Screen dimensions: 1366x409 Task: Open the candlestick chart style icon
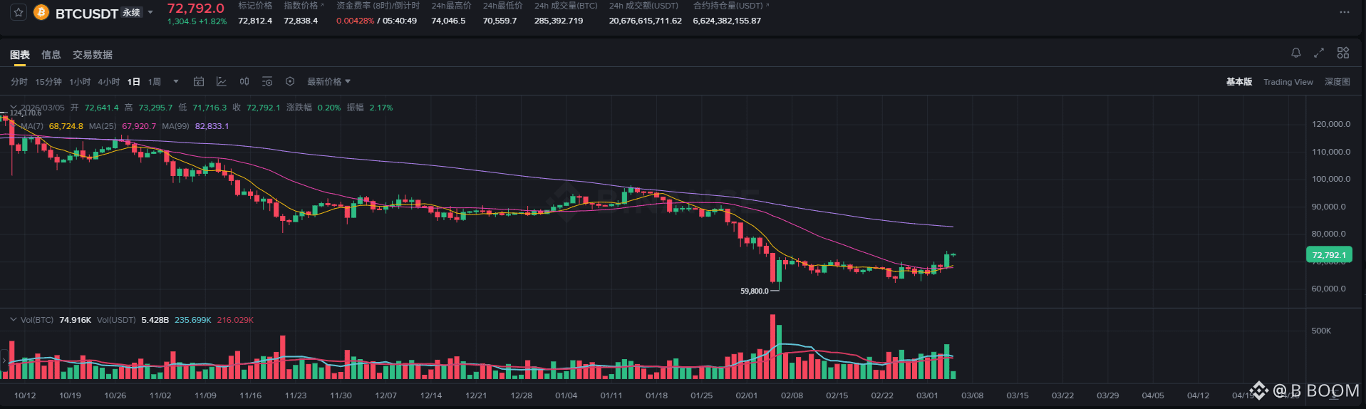[x=244, y=82]
